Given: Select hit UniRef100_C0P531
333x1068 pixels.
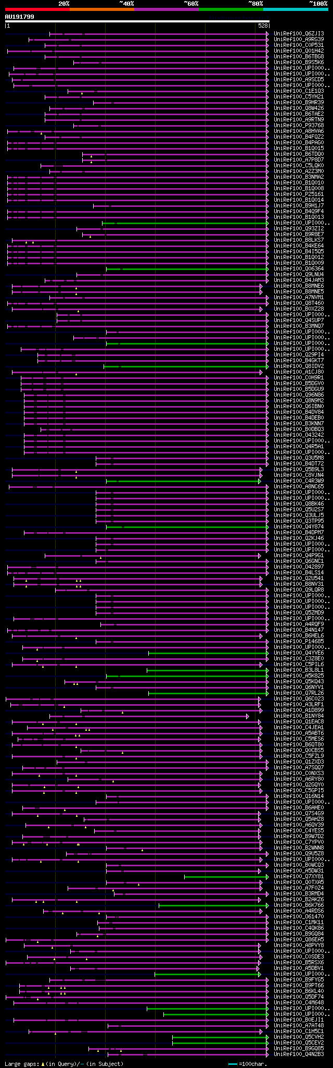Looking at the screenshot, I should 299,45.
